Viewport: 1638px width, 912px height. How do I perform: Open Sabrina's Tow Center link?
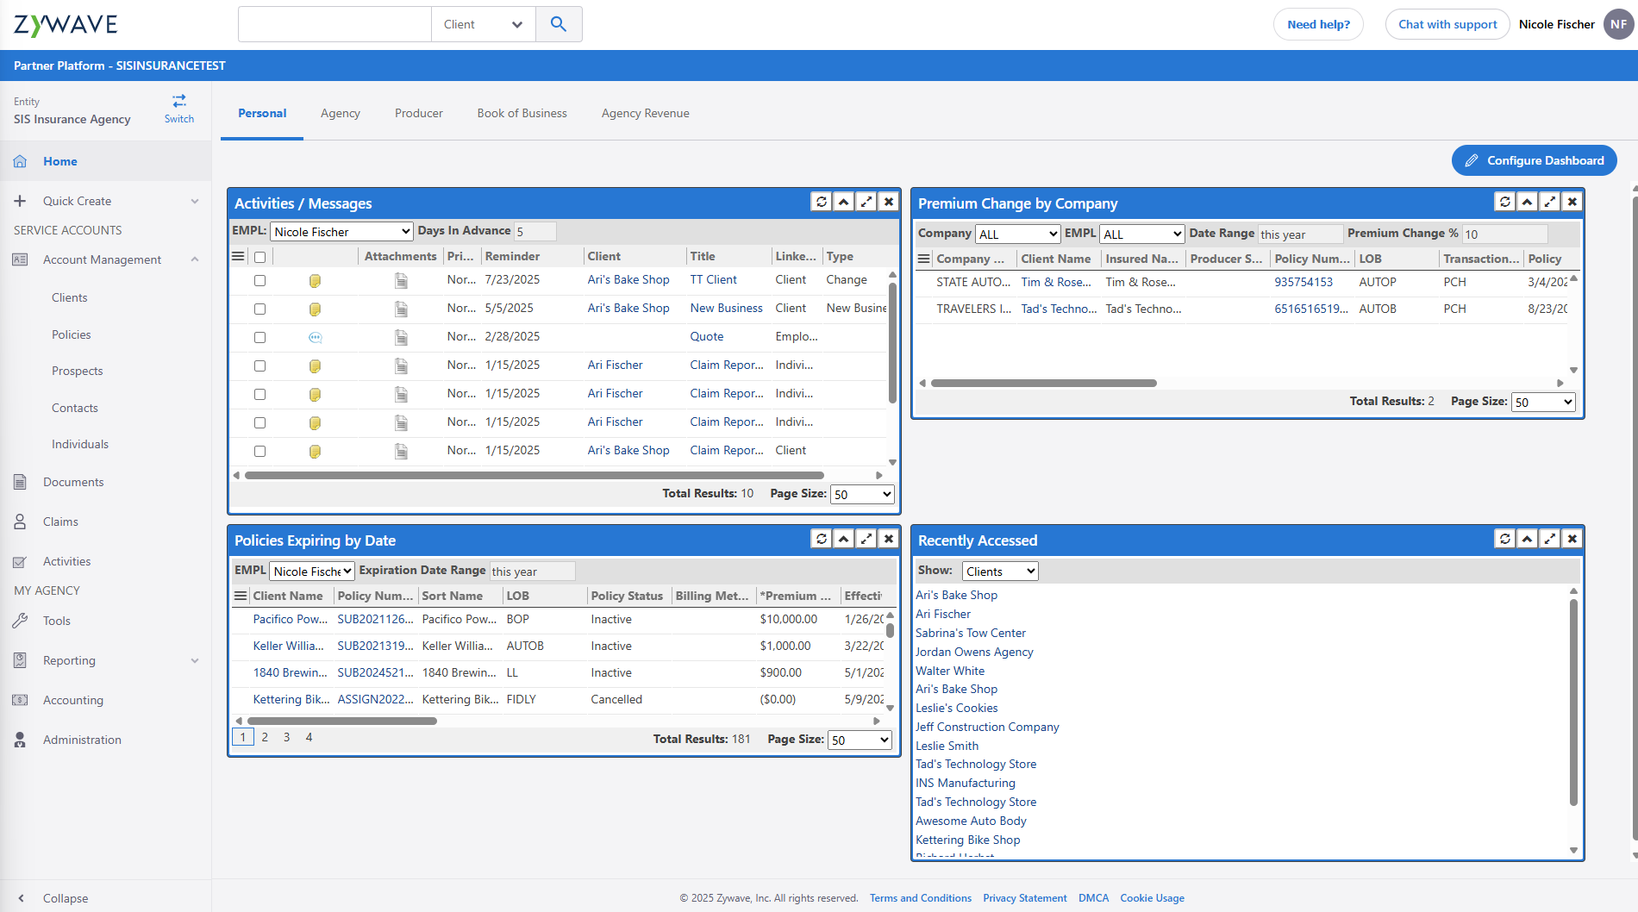[x=970, y=633]
